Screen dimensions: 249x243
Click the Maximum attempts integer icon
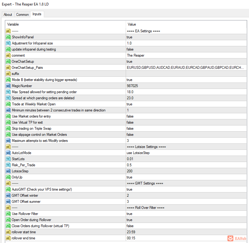click(x=8, y=141)
